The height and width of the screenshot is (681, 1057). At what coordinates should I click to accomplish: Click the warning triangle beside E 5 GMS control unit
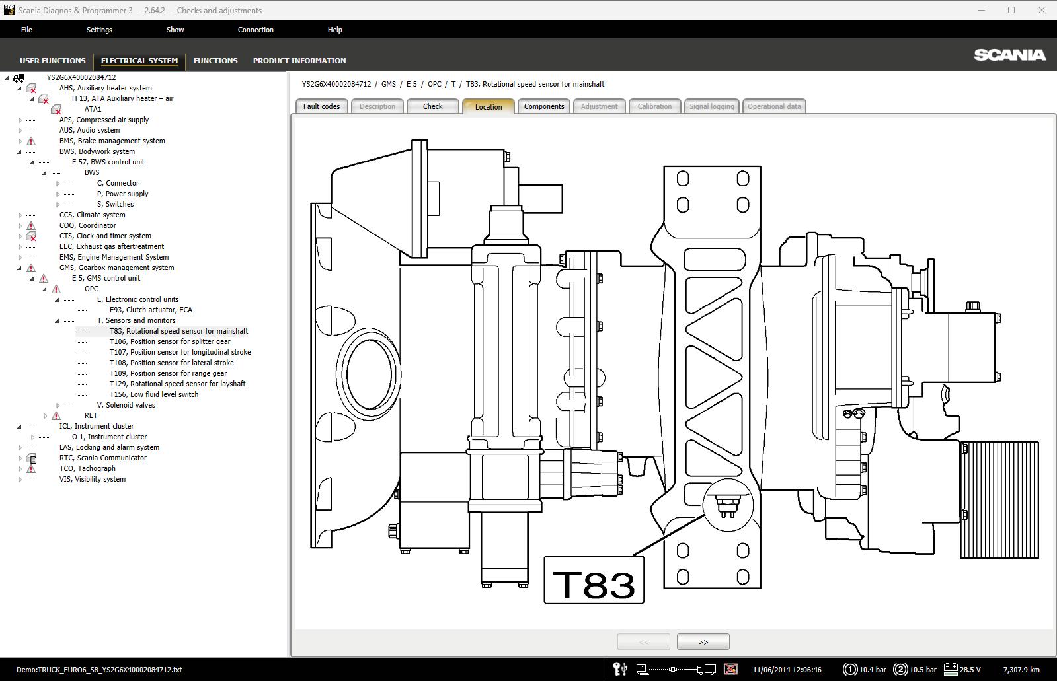pos(44,279)
